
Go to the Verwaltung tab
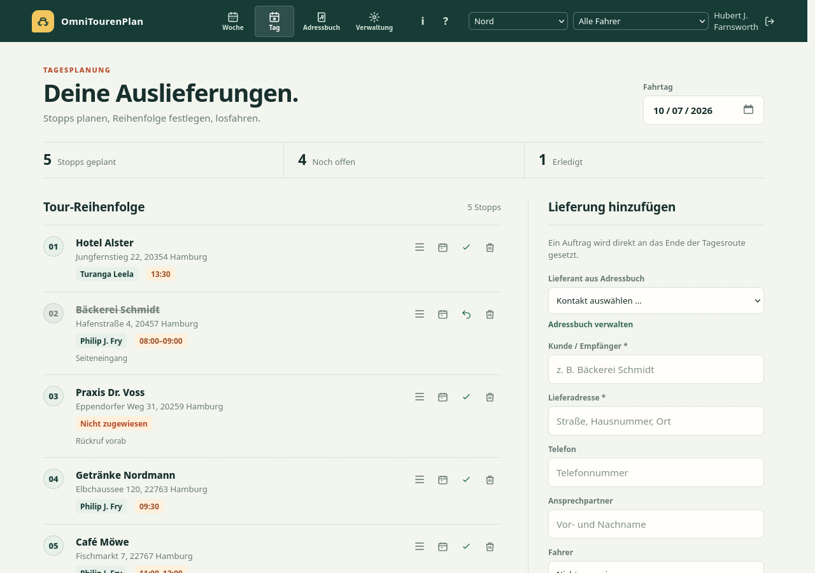(374, 21)
